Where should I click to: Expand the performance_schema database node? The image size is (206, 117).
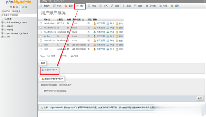pos(2,33)
